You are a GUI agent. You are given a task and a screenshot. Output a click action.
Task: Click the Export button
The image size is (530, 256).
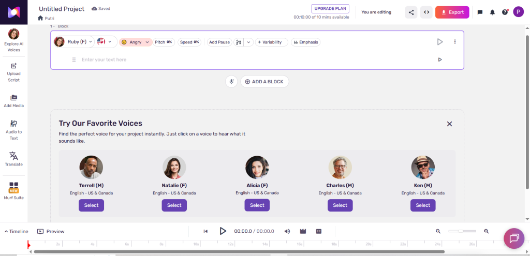452,12
